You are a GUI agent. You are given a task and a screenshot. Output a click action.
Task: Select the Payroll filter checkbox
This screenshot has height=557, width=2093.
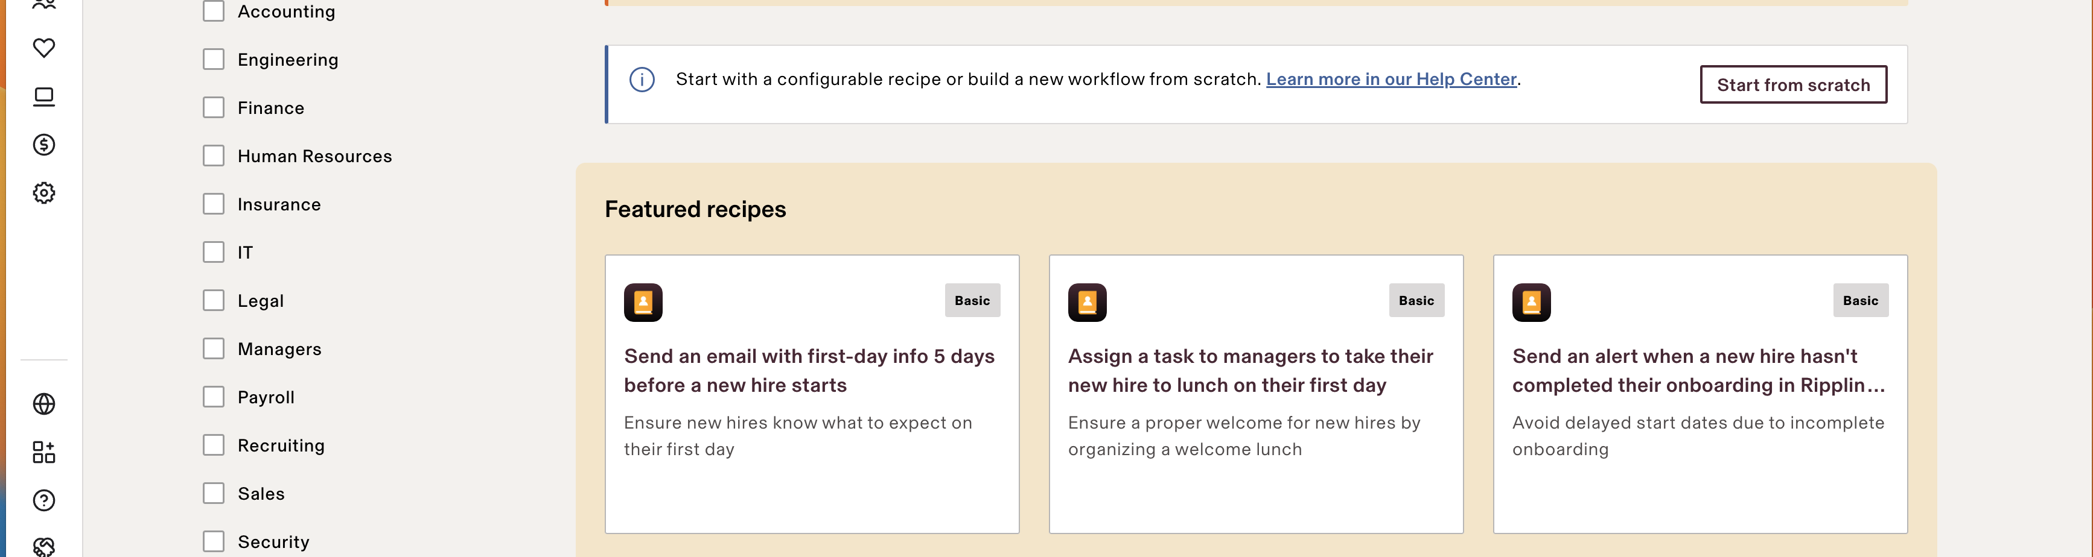pos(213,396)
